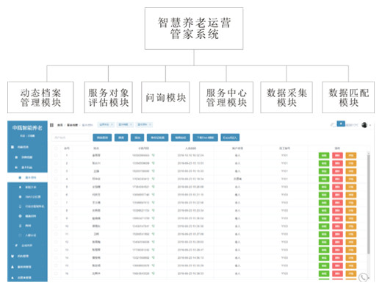Check the checkbox for row 1
The width and height of the screenshot is (382, 289).
click(56, 155)
